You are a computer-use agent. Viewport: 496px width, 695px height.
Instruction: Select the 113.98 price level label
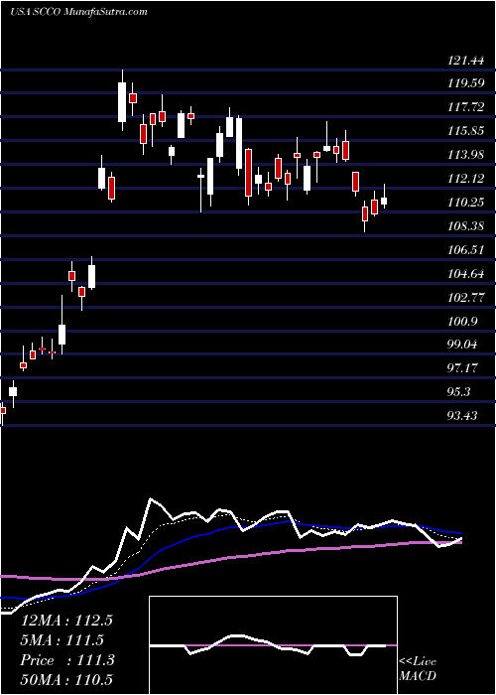[466, 155]
